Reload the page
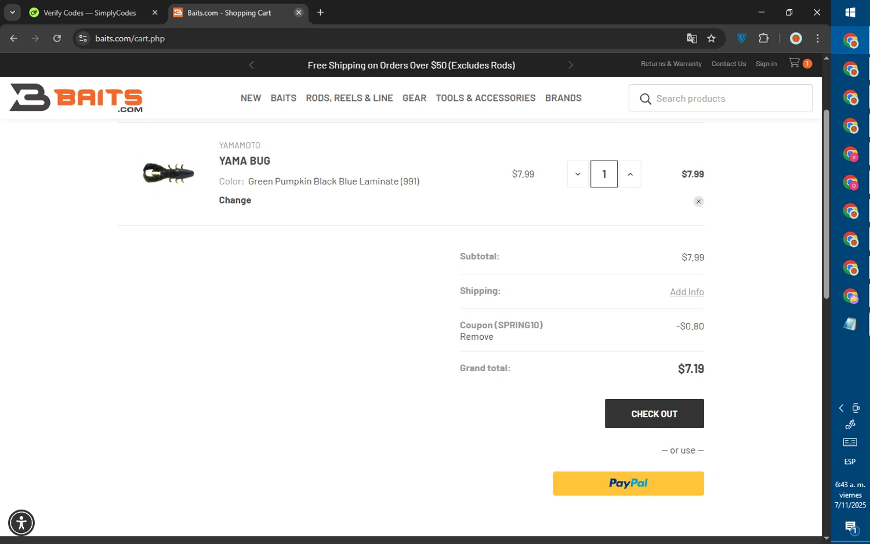 57,38
